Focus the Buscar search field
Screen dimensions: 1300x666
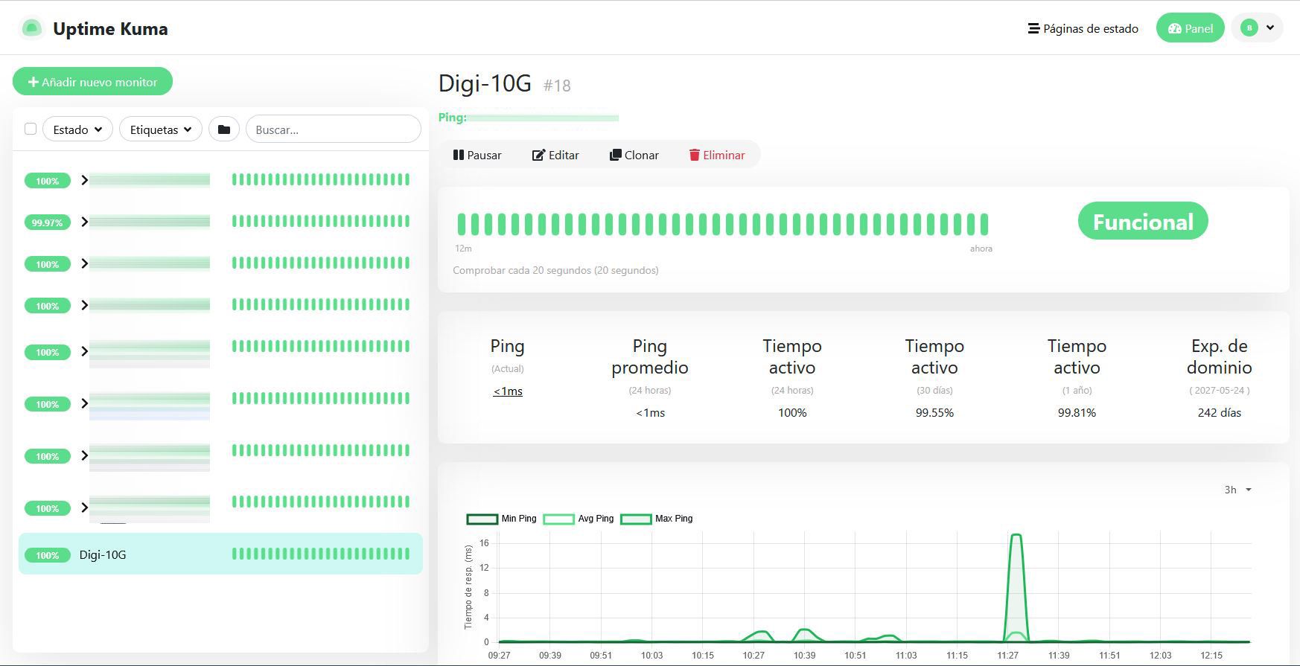point(334,129)
